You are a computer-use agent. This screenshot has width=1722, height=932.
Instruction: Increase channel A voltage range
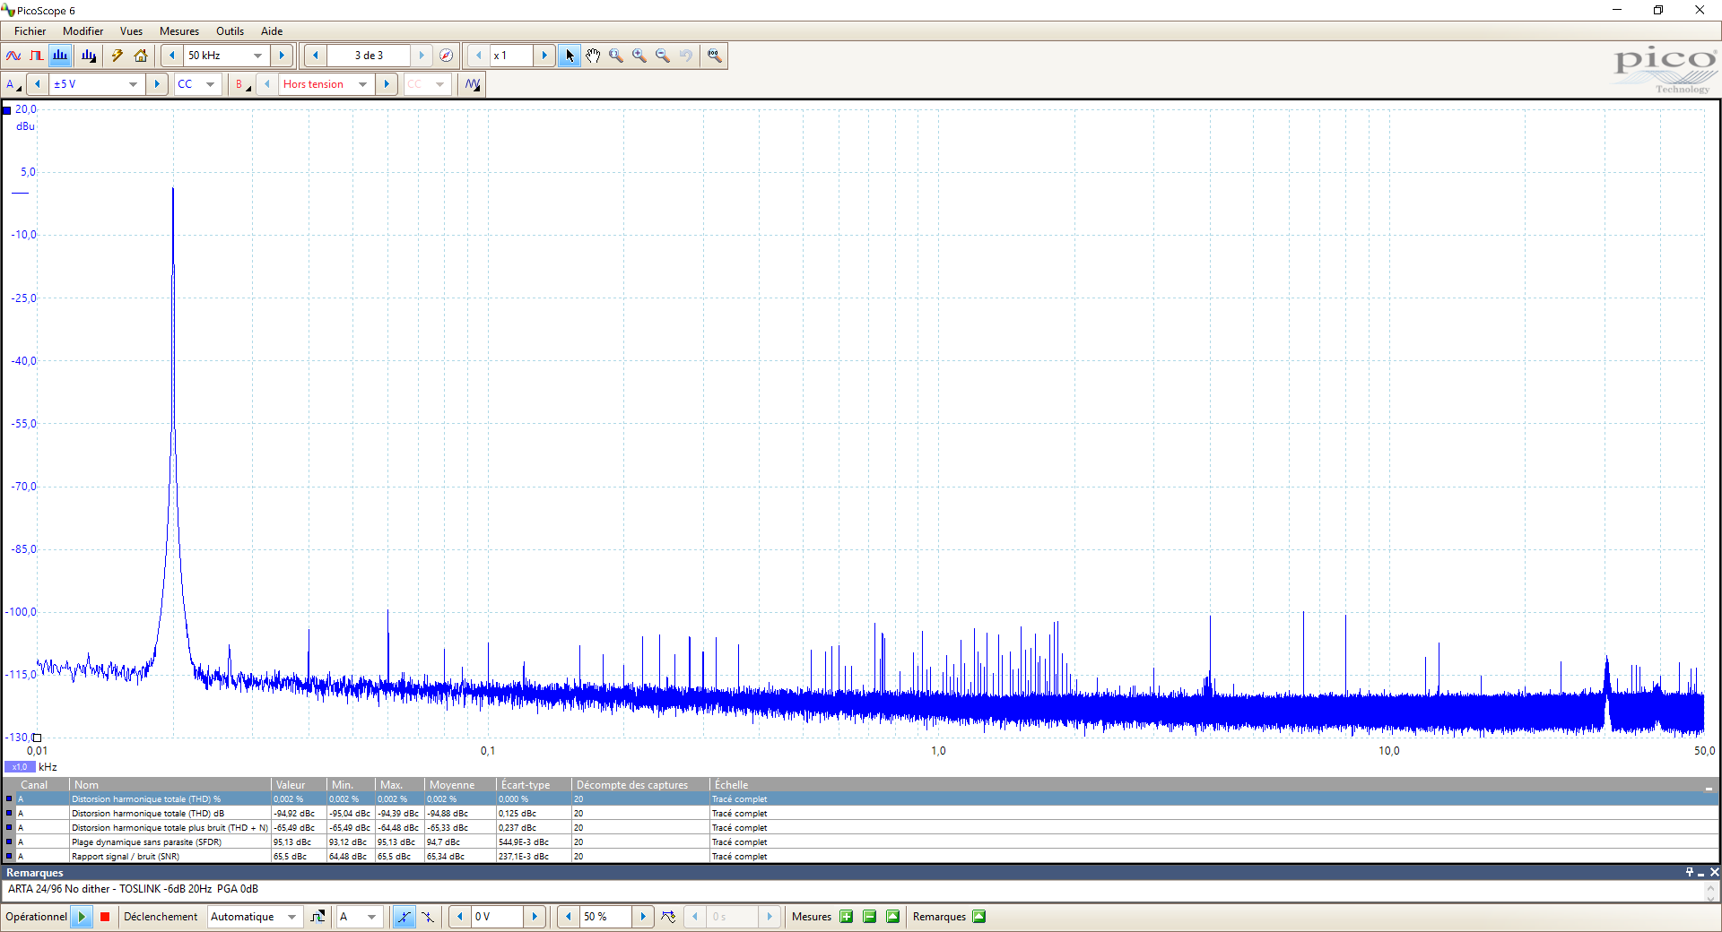click(157, 84)
